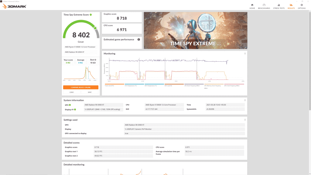Image resolution: width=311 pixels, height=175 pixels.
Task: Toggle GPU Load (%) legend series
Action: pos(174,85)
